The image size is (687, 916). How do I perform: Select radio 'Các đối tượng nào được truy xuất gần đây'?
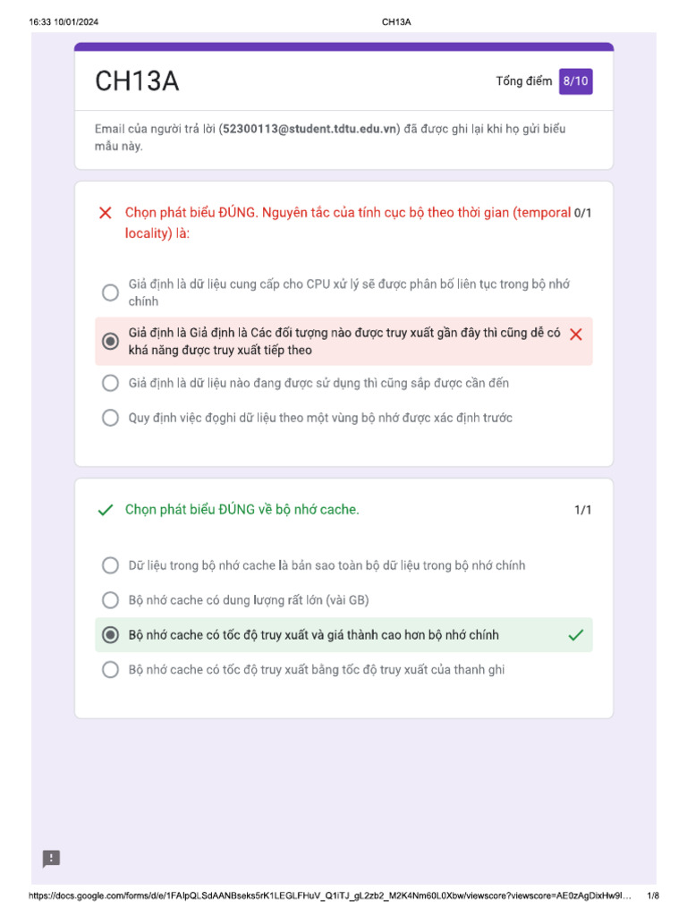pyautogui.click(x=110, y=341)
